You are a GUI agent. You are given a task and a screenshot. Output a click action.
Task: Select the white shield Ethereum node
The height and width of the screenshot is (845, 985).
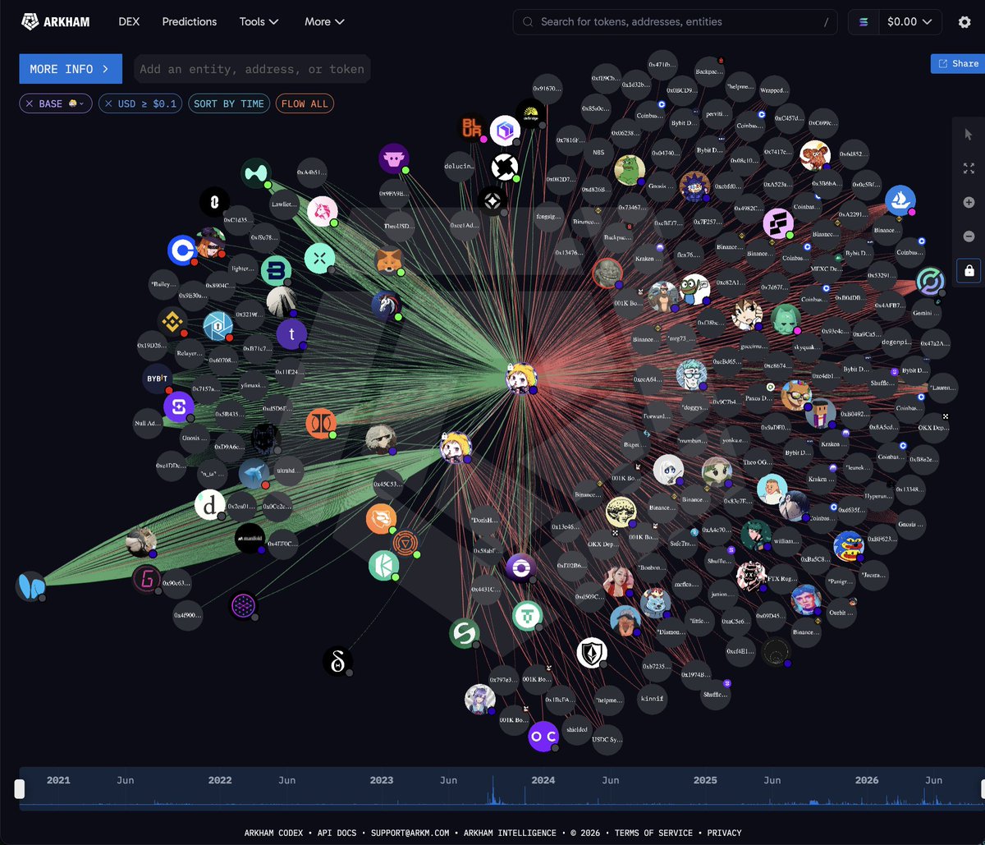[x=592, y=652]
